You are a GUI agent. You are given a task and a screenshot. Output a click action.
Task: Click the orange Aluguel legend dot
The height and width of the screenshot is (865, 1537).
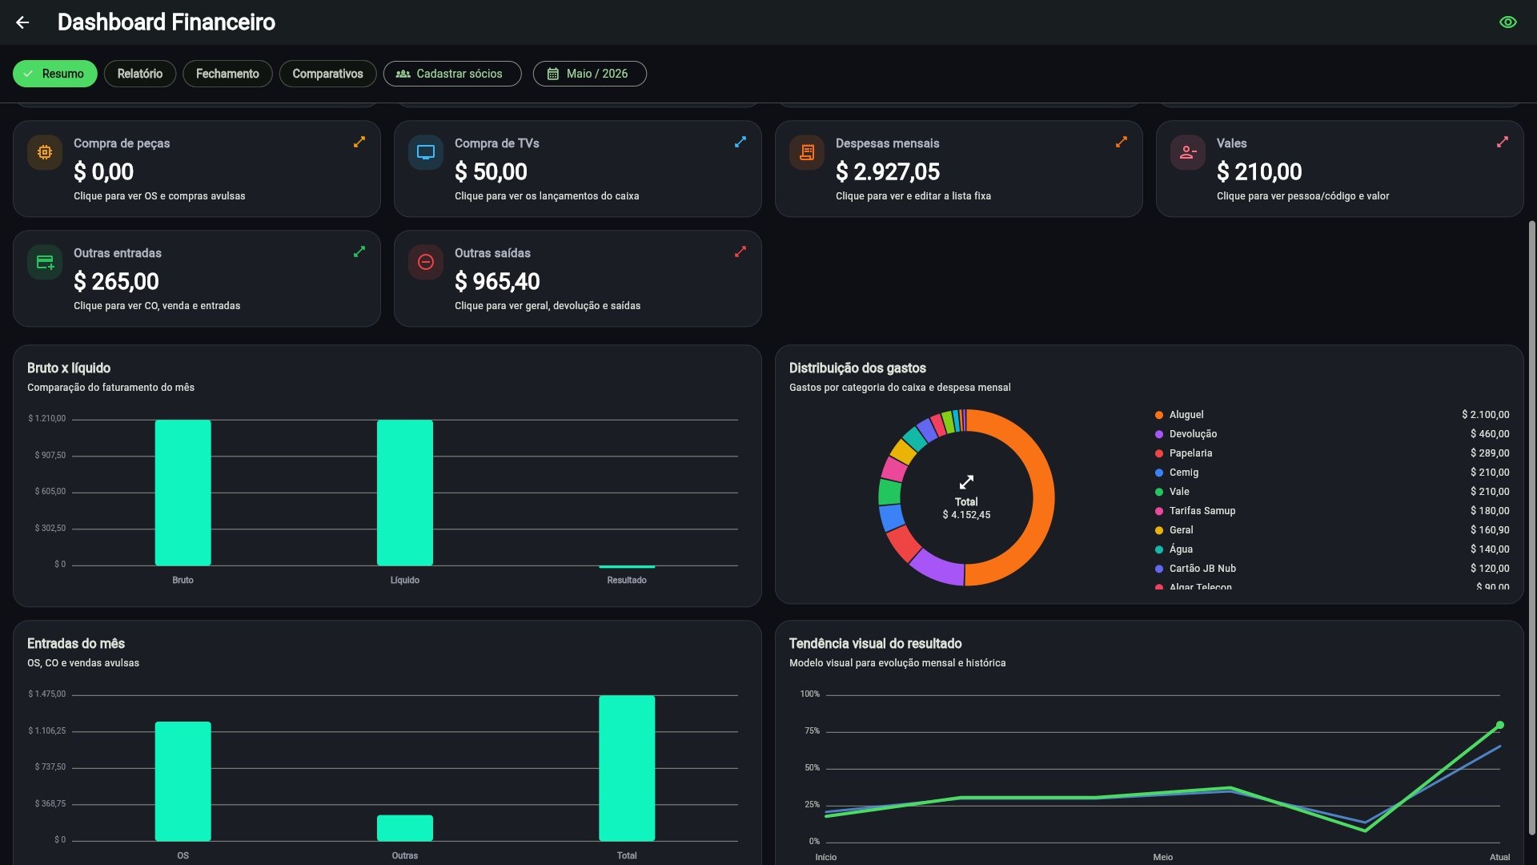[x=1159, y=415]
